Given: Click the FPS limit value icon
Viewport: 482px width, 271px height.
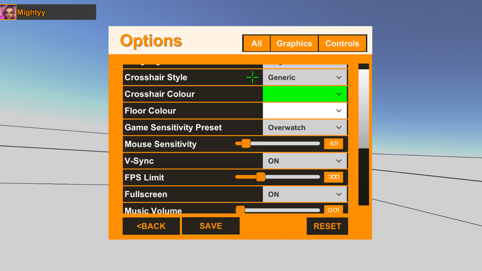Looking at the screenshot, I should 333,177.
